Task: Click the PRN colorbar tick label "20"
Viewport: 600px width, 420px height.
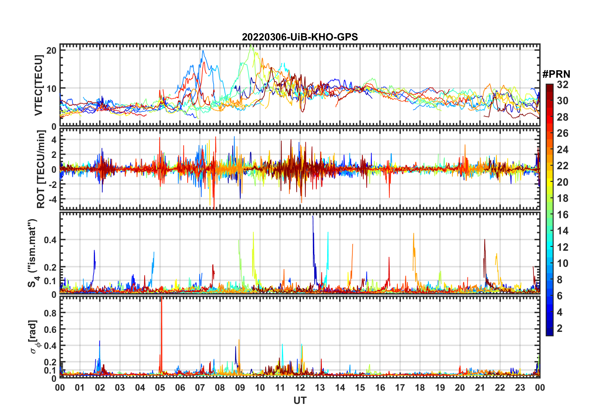Action: (562, 182)
